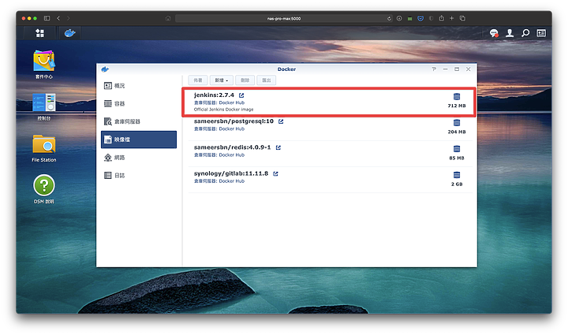568x335 pixels.
Task: Click the Docker Hub link under sameersbn/redis:4.0.9-1
Action: 232,154
